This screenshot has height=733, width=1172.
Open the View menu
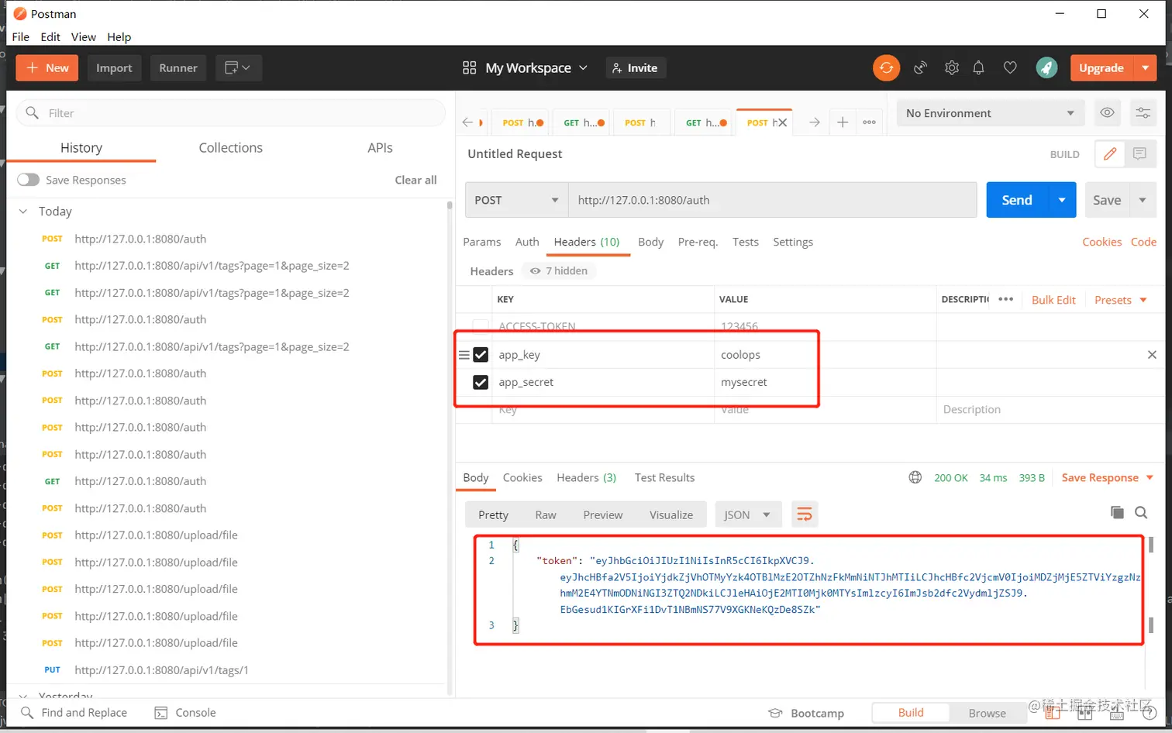(84, 36)
